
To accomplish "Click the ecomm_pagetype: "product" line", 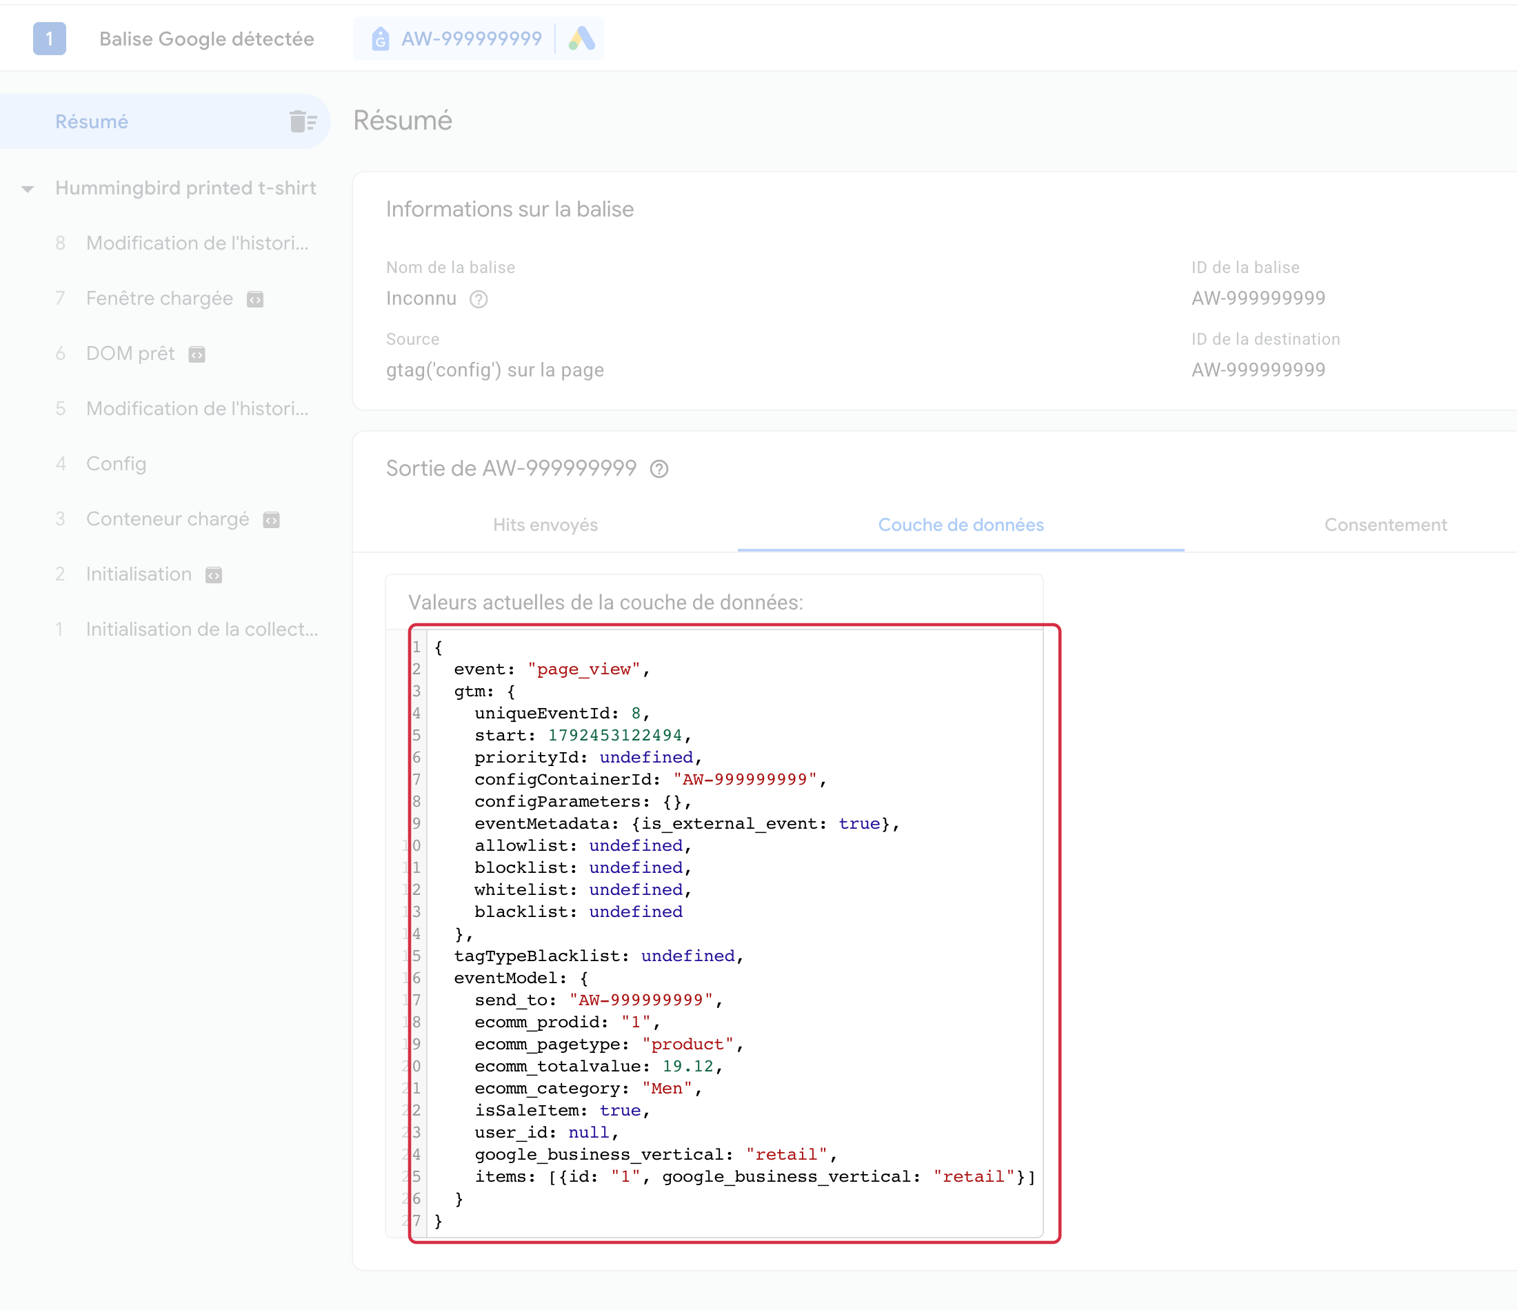I will point(609,1044).
